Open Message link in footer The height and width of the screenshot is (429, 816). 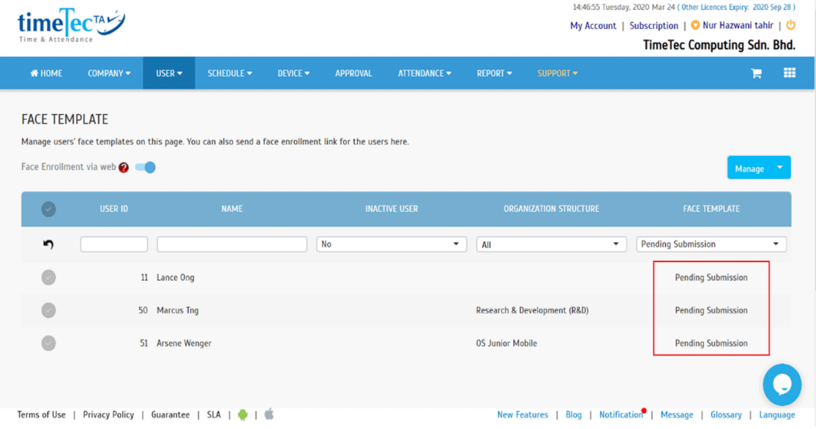pyautogui.click(x=676, y=414)
